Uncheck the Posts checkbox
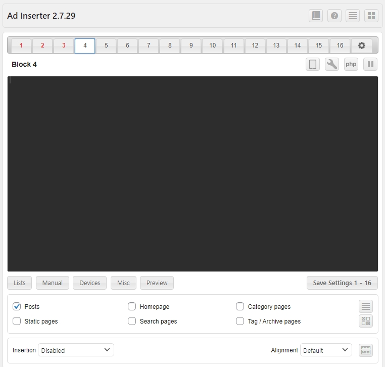The height and width of the screenshot is (367, 385). [17, 306]
